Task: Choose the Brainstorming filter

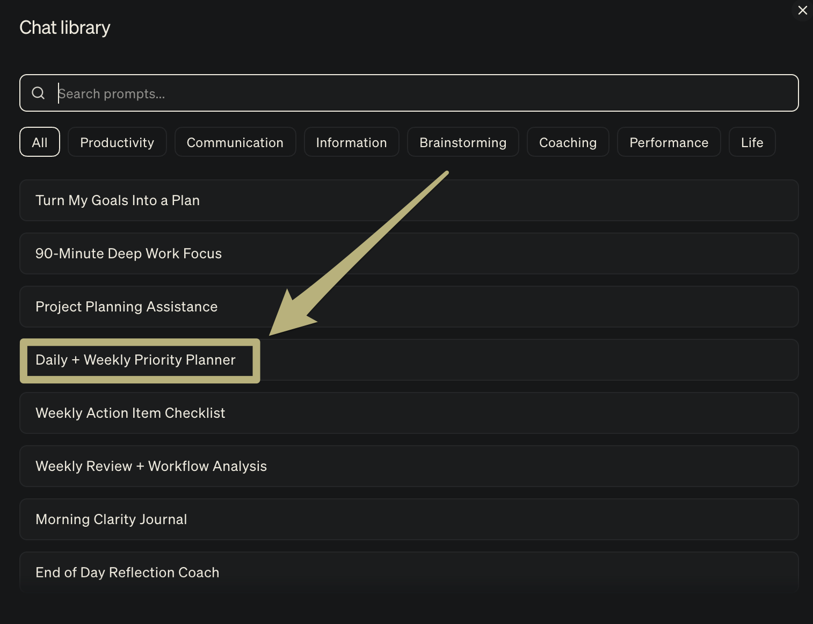Action: [463, 142]
